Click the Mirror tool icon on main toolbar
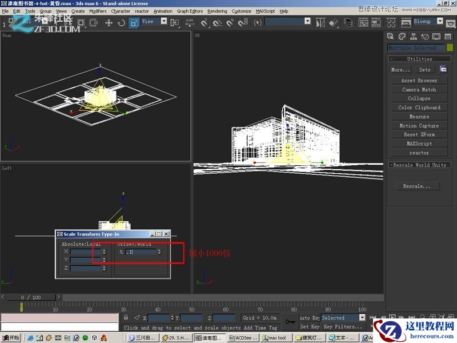This screenshot has height=343, width=457. [321, 22]
